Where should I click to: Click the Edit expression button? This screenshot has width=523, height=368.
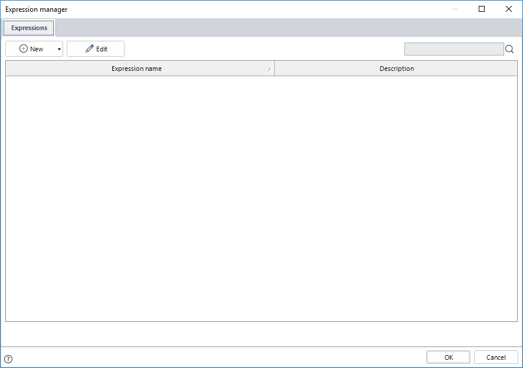point(96,48)
